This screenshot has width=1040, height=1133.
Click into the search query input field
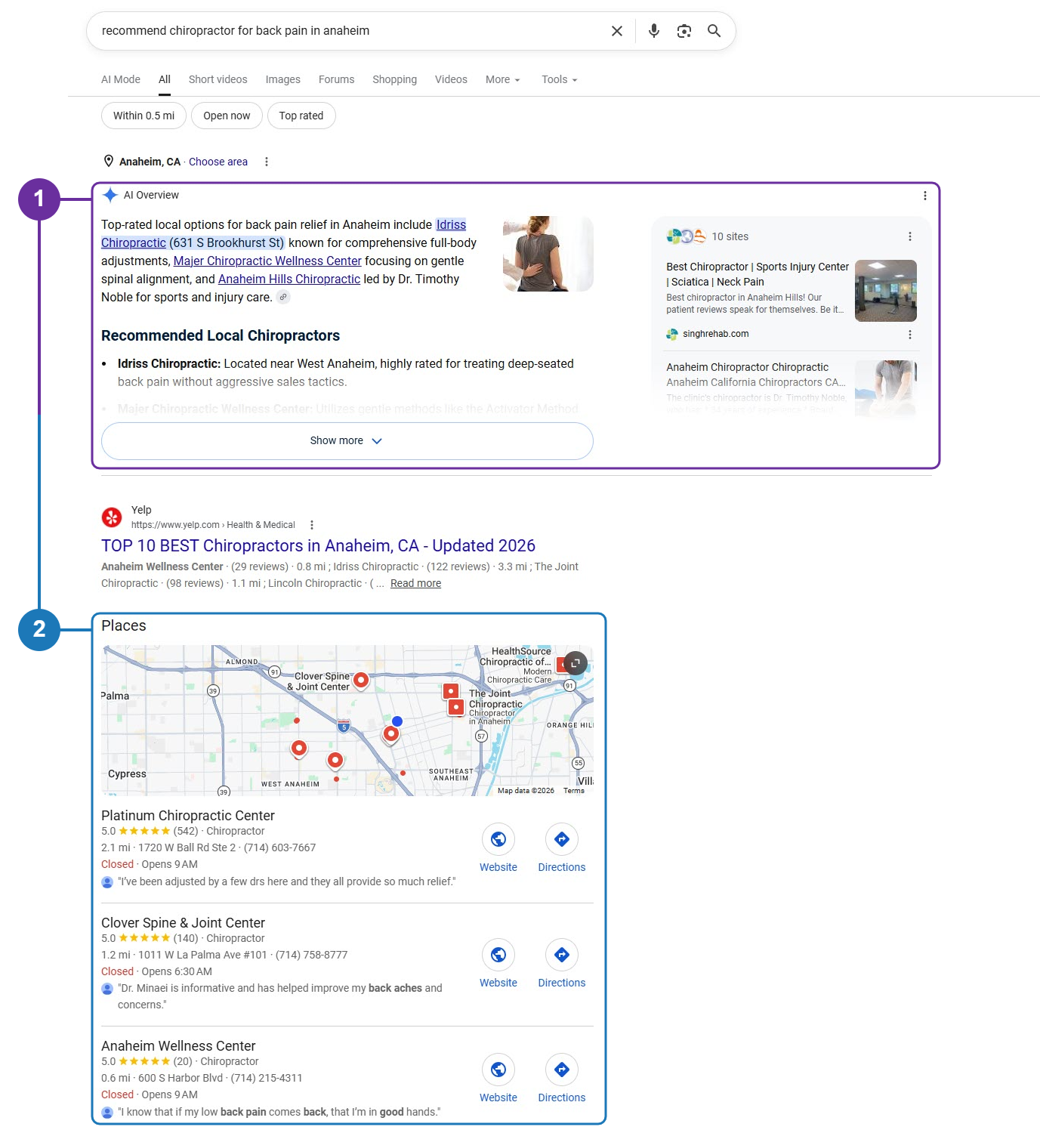click(347, 31)
